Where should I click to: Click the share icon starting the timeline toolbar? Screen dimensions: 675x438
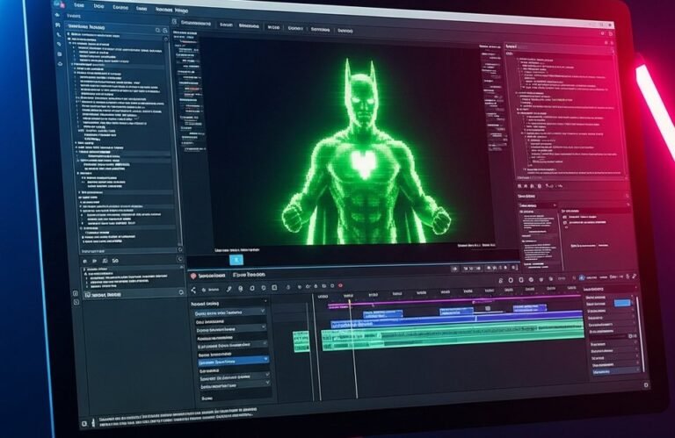(193, 291)
